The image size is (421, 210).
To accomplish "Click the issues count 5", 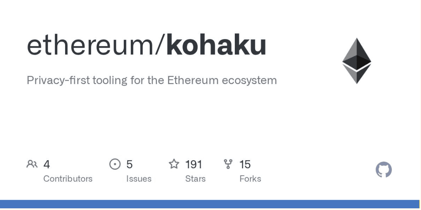I will [129, 164].
